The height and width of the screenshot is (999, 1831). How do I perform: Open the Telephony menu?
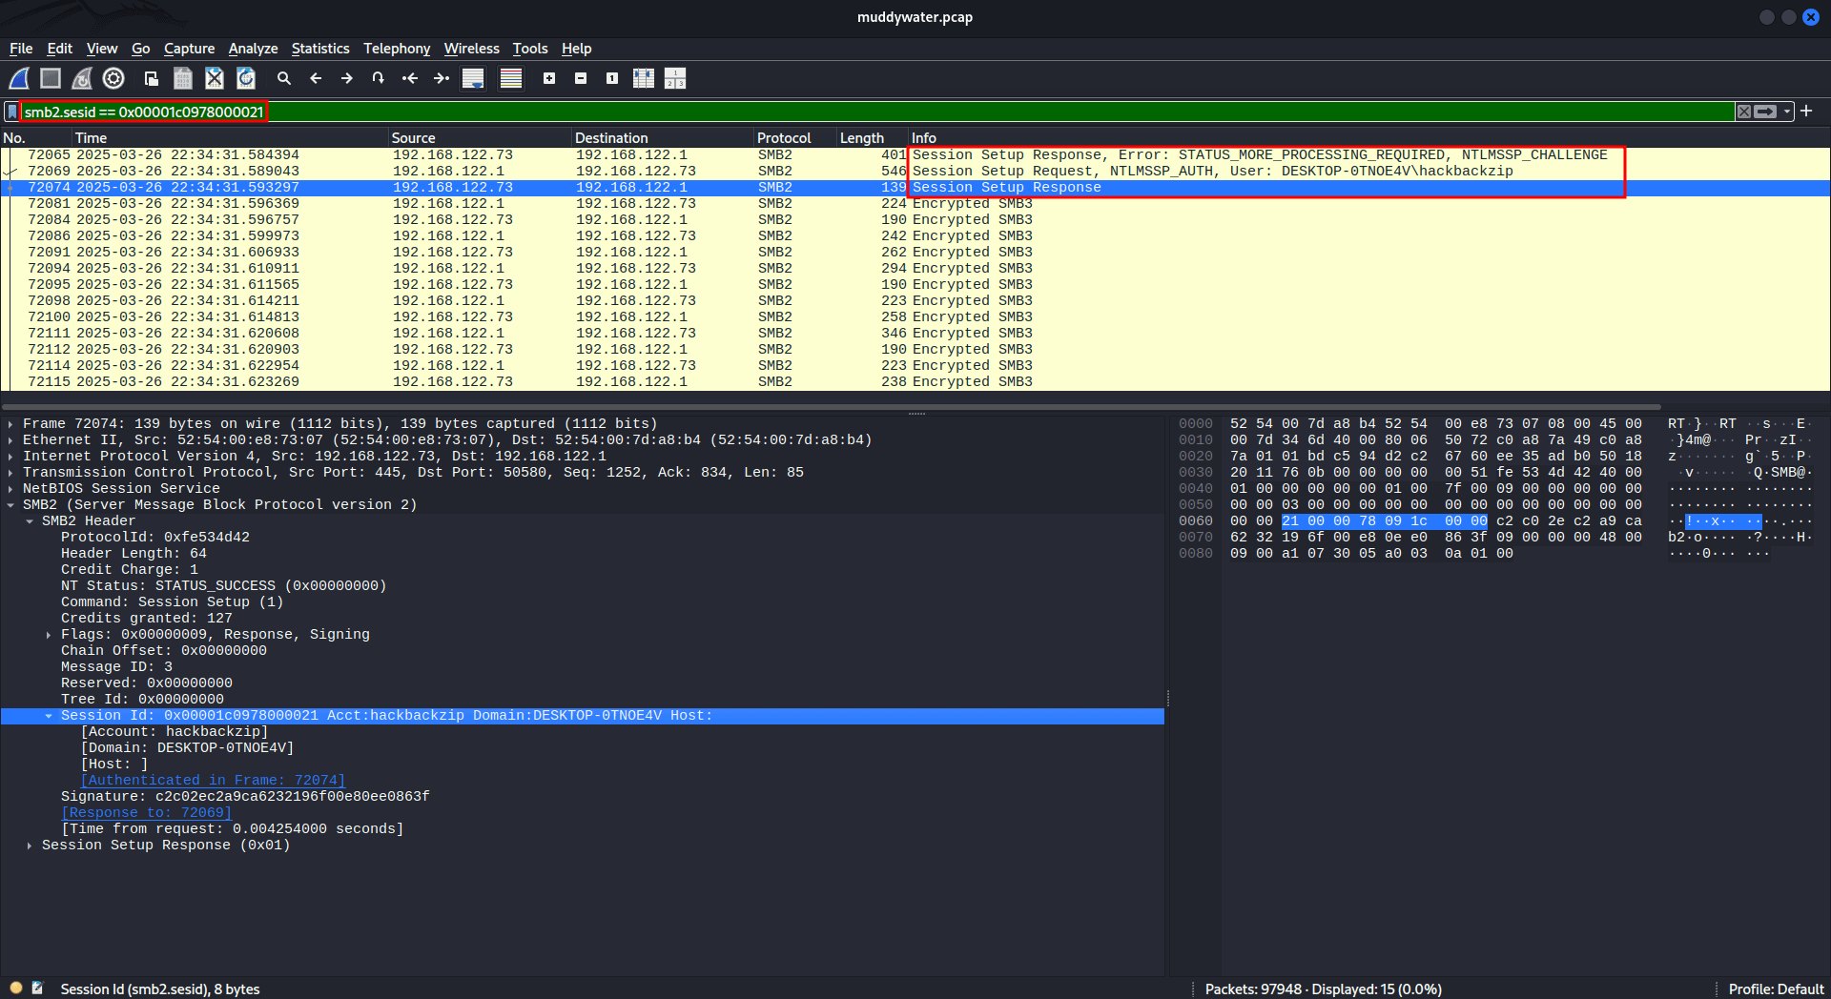pos(397,49)
